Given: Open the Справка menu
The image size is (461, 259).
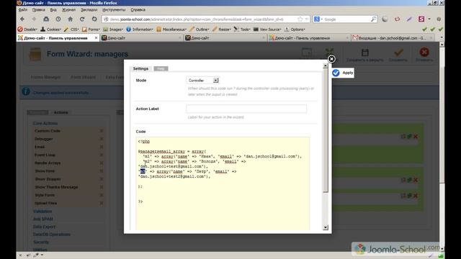Looking at the screenshot, I should click(x=138, y=9).
